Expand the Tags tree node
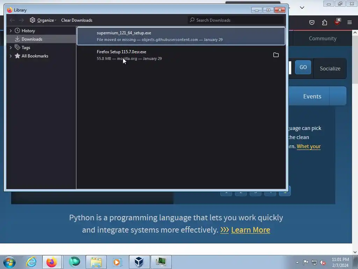 (10, 48)
